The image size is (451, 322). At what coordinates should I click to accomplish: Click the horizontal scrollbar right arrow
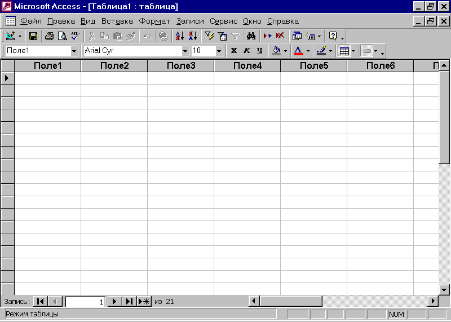pos(432,301)
